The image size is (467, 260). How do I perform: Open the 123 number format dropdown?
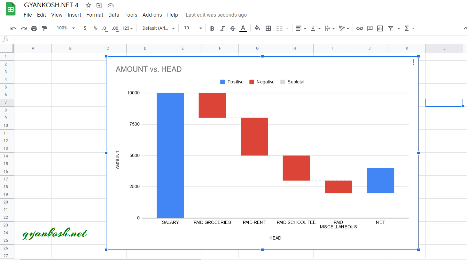(x=127, y=28)
